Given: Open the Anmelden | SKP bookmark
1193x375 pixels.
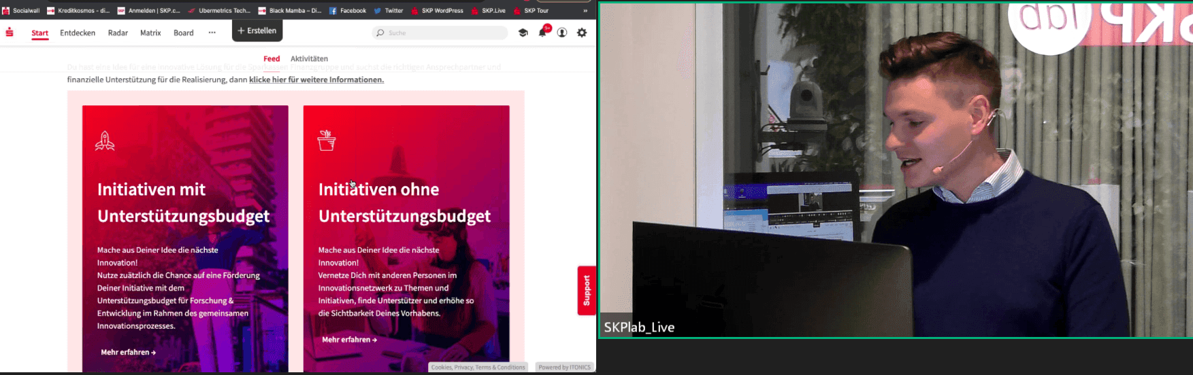Looking at the screenshot, I should pos(149,10).
